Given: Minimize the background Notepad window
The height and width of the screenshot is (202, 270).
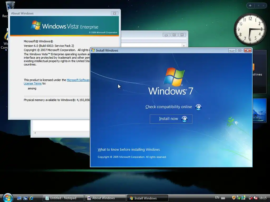Looking at the screenshot, I should coord(166,35).
